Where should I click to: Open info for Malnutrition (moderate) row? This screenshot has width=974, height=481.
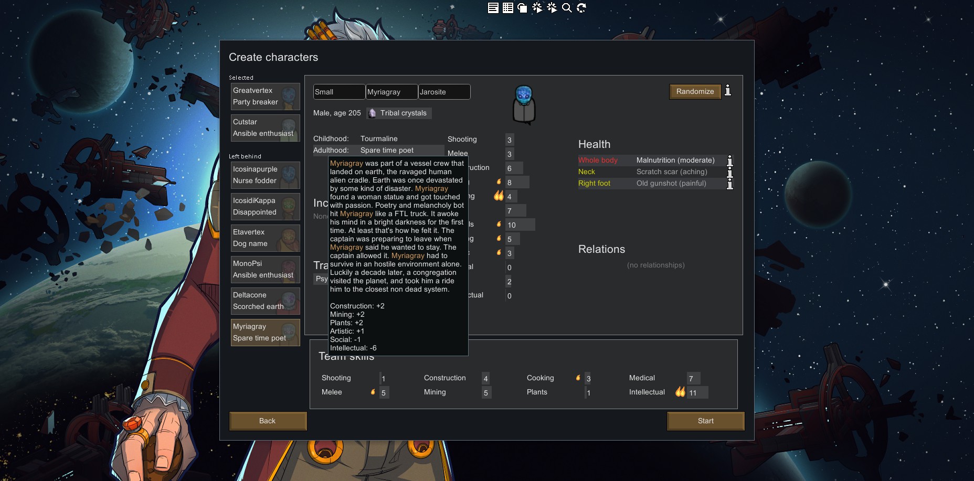tap(729, 161)
